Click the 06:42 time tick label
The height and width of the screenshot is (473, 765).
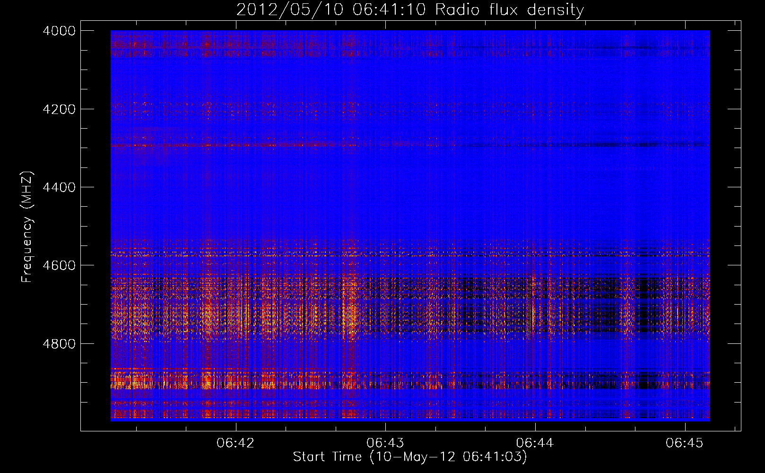(x=235, y=443)
